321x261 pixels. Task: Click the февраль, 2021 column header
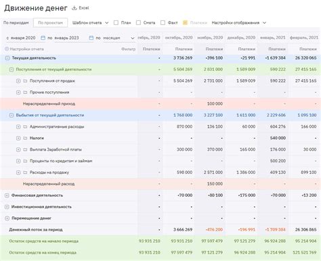point(304,38)
